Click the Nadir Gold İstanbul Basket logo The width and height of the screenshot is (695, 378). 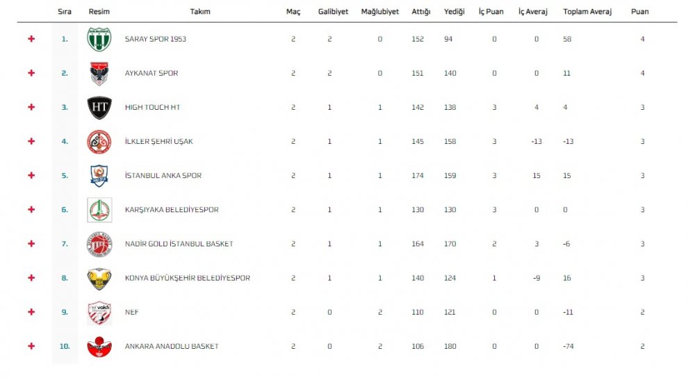click(x=99, y=244)
